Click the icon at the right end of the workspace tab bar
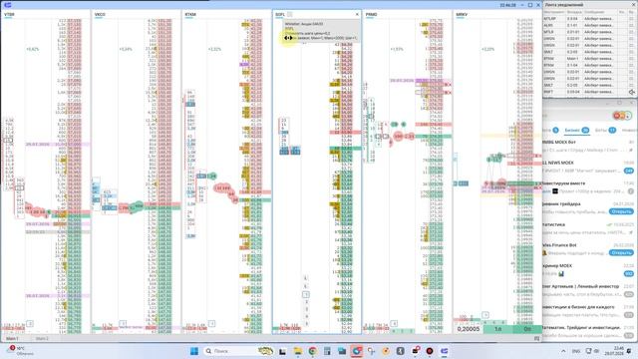Screen dimensions: 638x359 click(x=536, y=339)
